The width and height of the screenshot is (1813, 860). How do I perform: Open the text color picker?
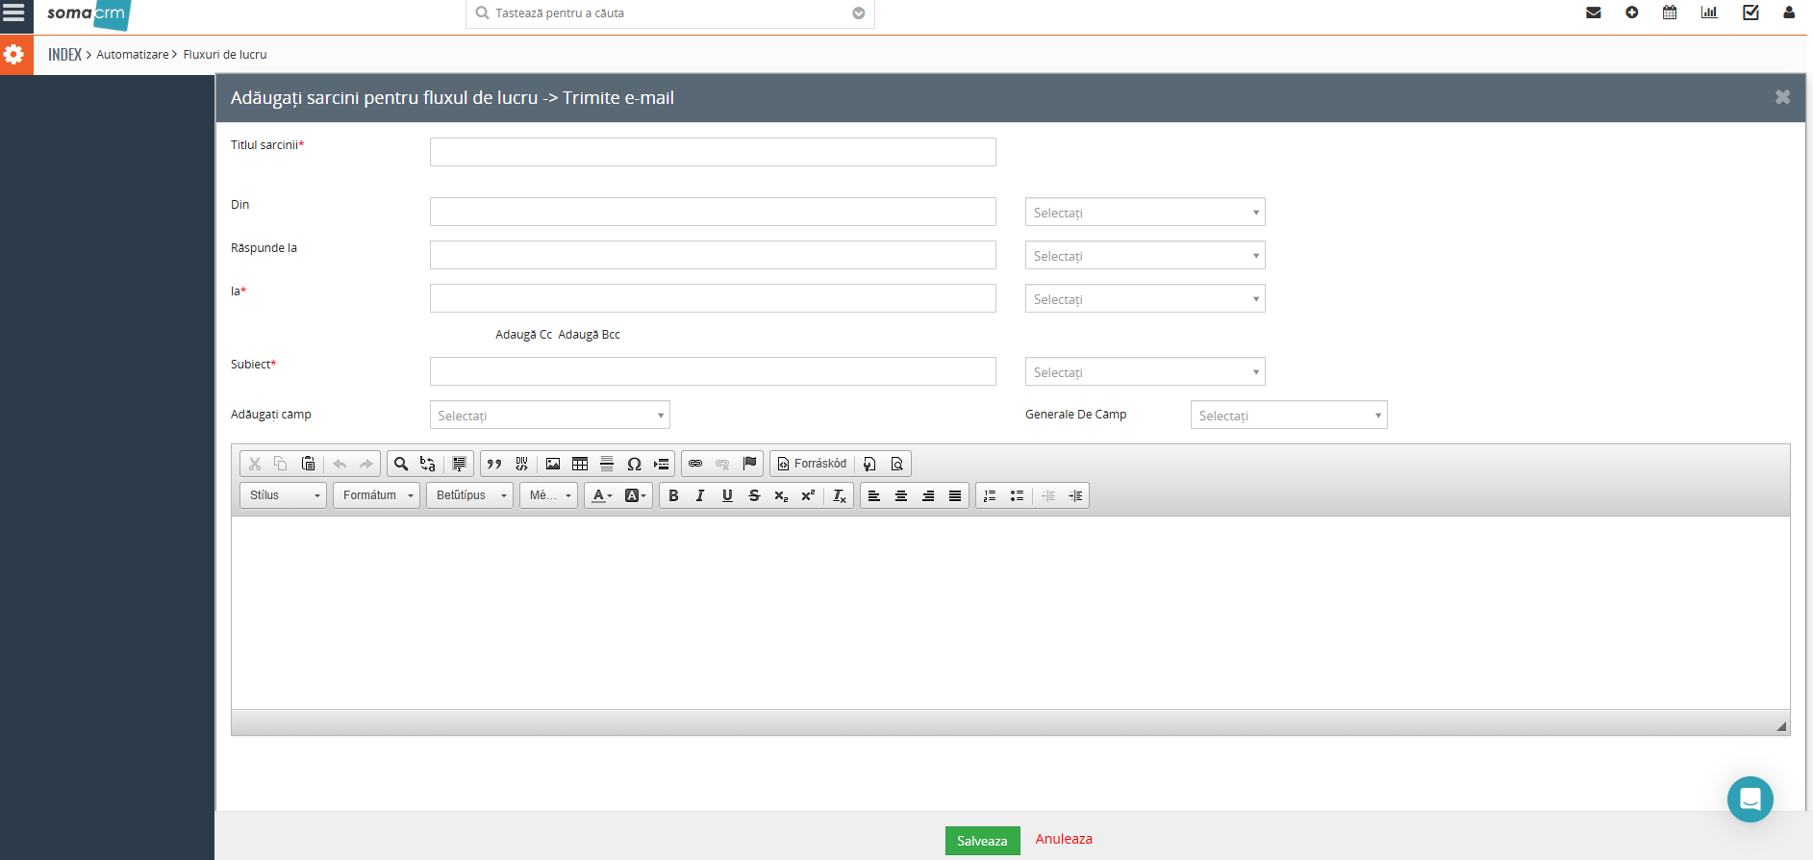tap(602, 495)
